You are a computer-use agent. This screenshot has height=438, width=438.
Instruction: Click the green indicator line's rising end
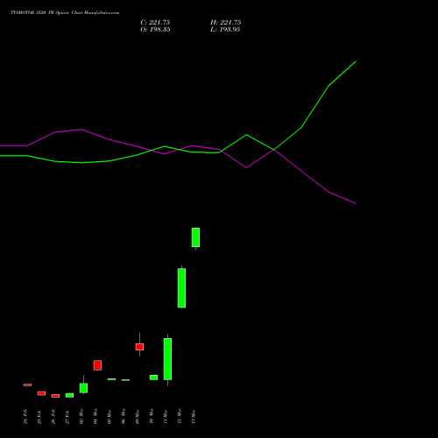(356, 61)
